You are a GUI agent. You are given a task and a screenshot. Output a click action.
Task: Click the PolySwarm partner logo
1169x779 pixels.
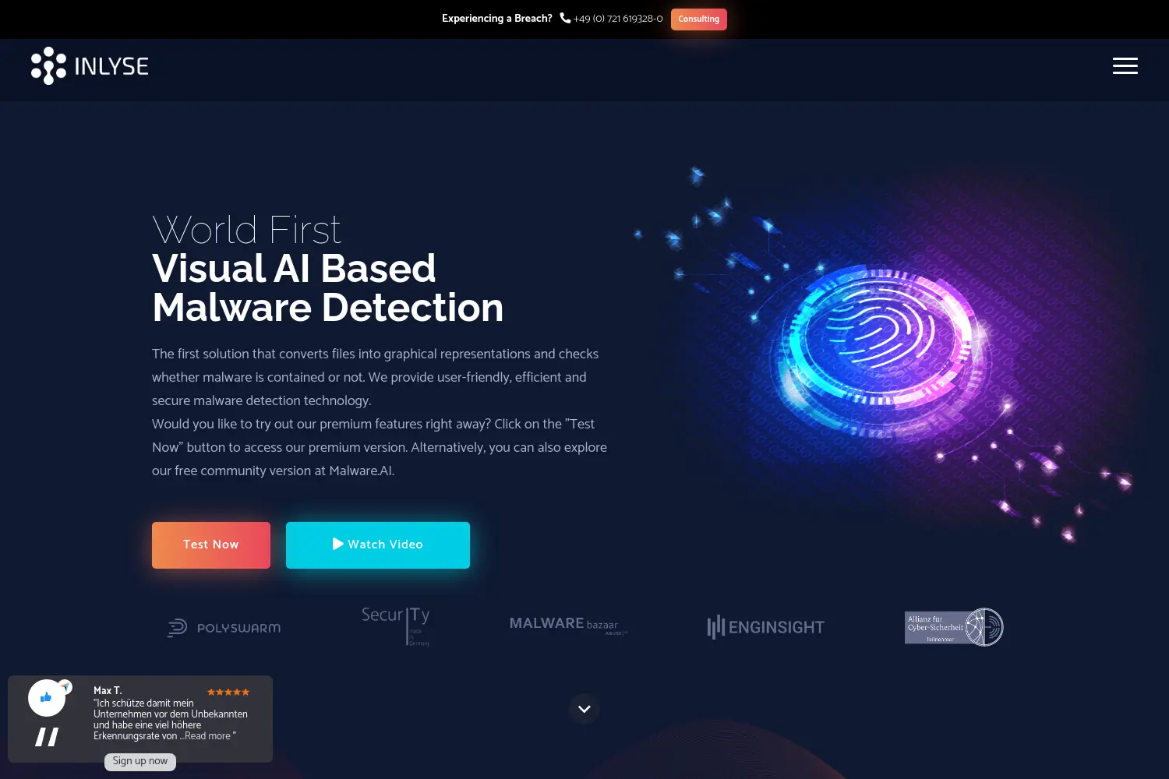click(x=224, y=628)
